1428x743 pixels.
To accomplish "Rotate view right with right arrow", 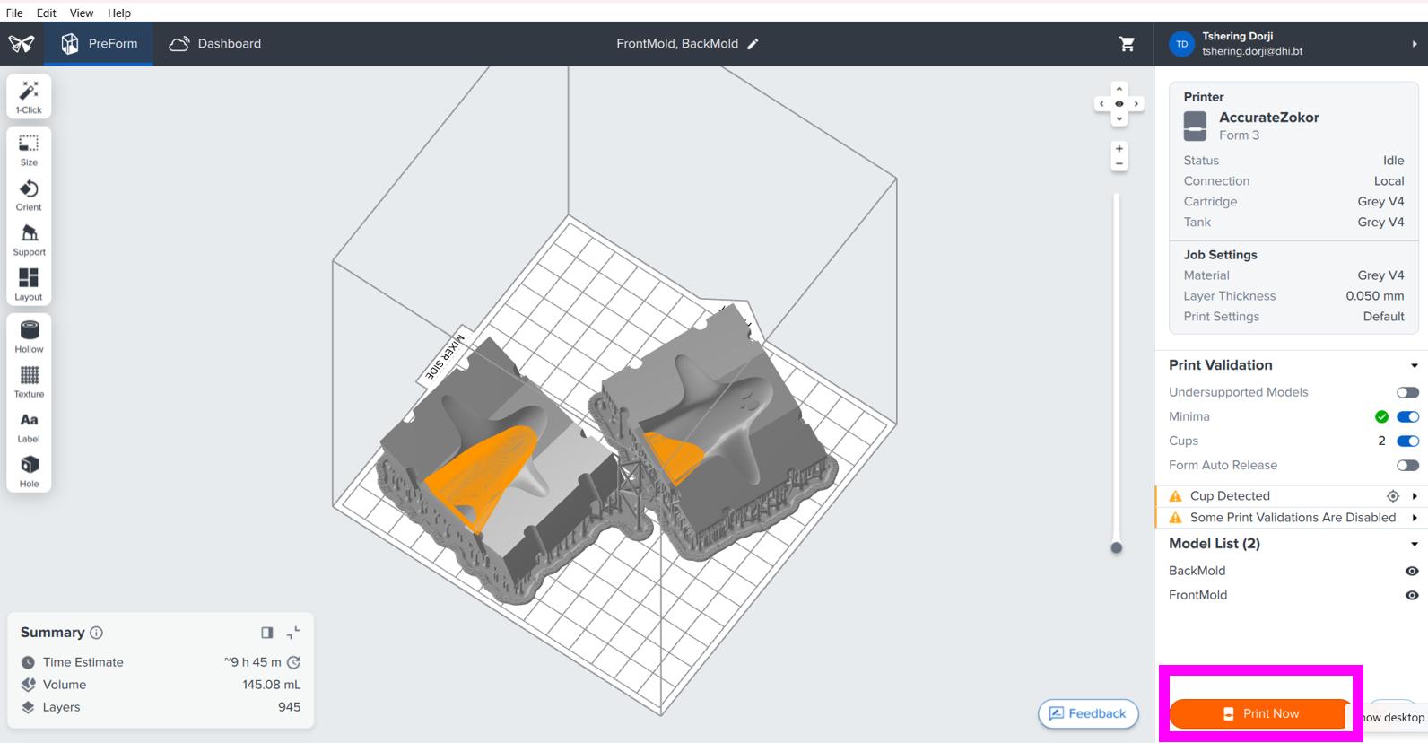I will coord(1136,104).
